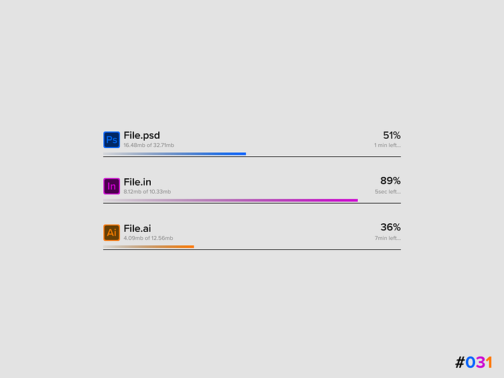The image size is (504, 378).
Task: Click the "4.09mb of 12.56mb" size text
Action: [x=148, y=238]
